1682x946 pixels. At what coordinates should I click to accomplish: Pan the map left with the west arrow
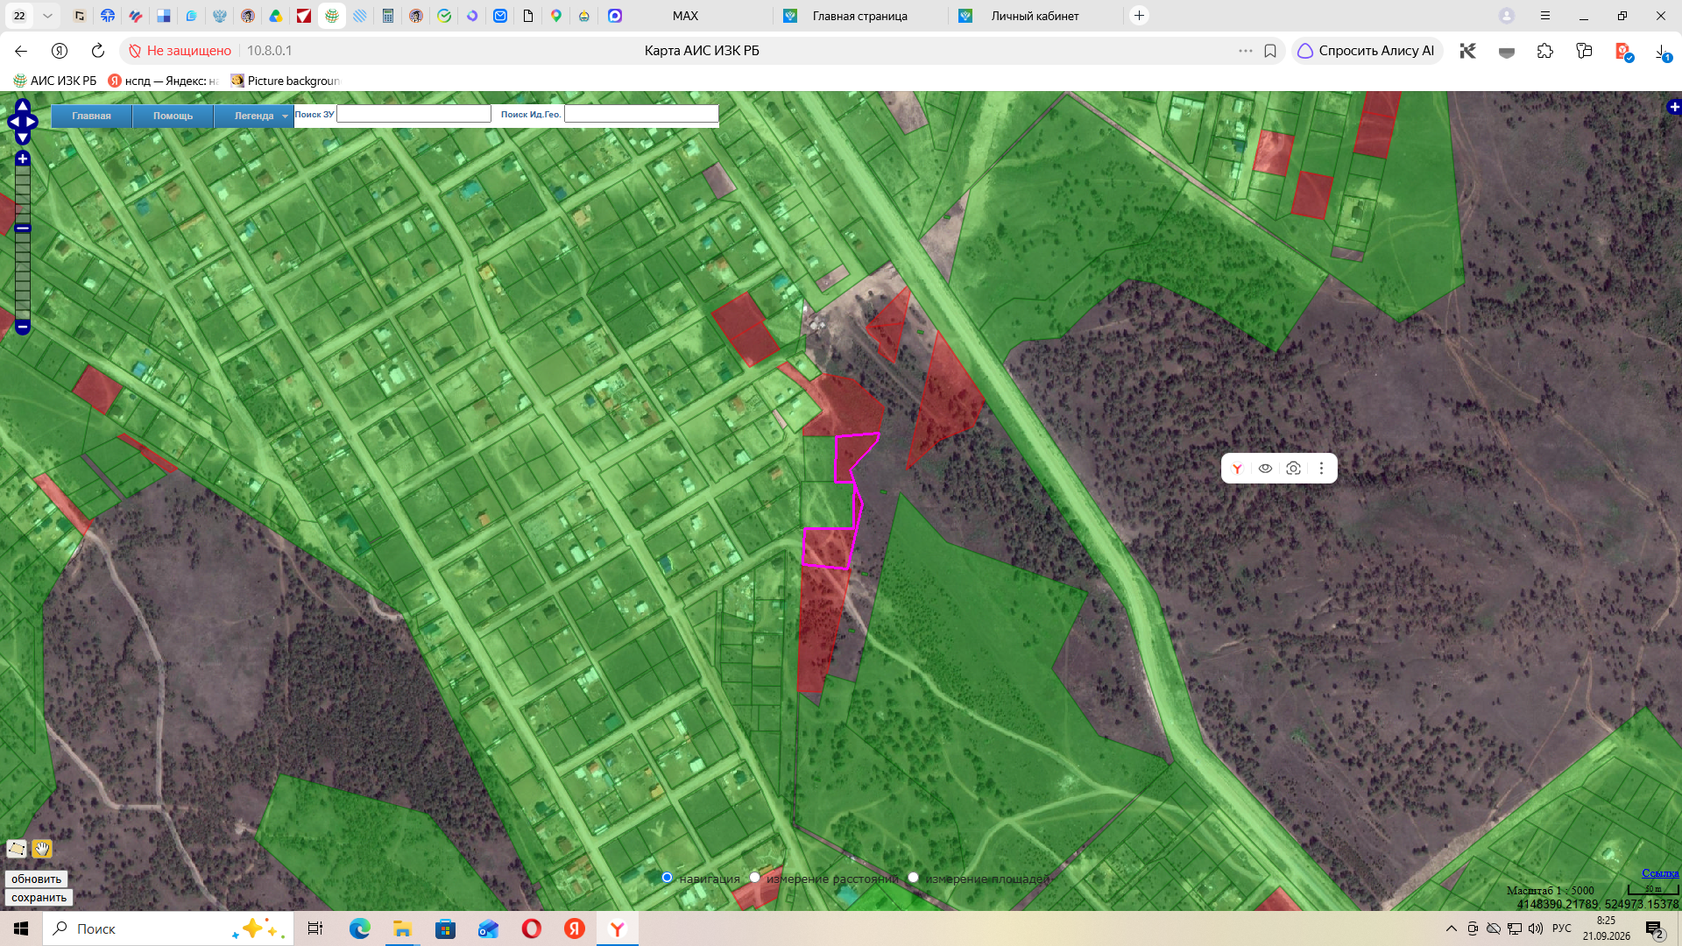click(12, 122)
